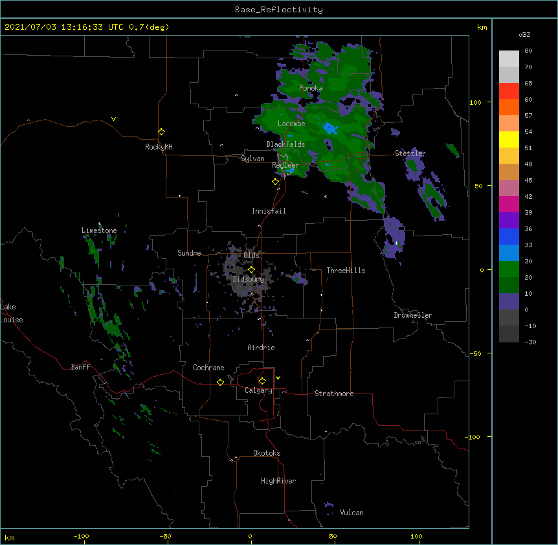Image resolution: width=558 pixels, height=545 pixels.
Task: Click the Blackfalds label
Action: (285, 144)
